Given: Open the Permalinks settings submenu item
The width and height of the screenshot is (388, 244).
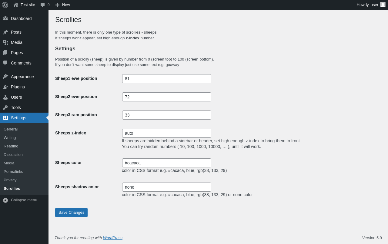Looking at the screenshot, I should [x=13, y=171].
